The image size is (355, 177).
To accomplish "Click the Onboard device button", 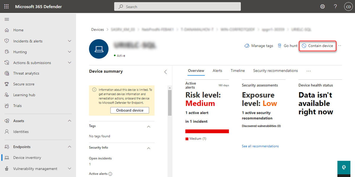I will (130, 110).
